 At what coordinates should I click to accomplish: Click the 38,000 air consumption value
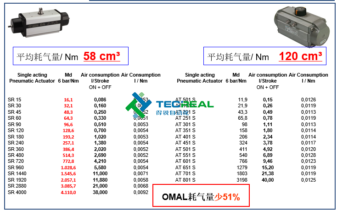tap(100, 192)
